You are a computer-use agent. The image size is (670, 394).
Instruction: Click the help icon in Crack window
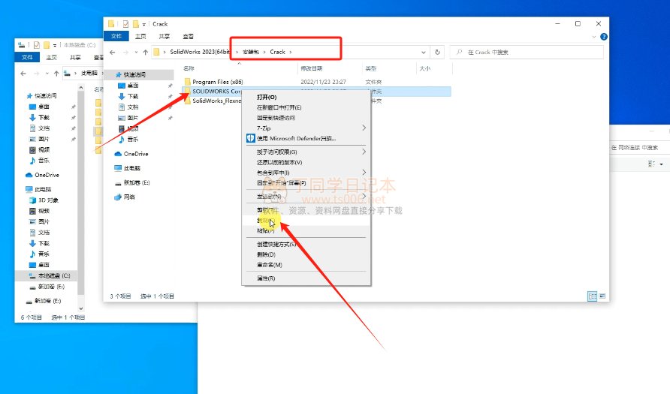pyautogui.click(x=604, y=37)
